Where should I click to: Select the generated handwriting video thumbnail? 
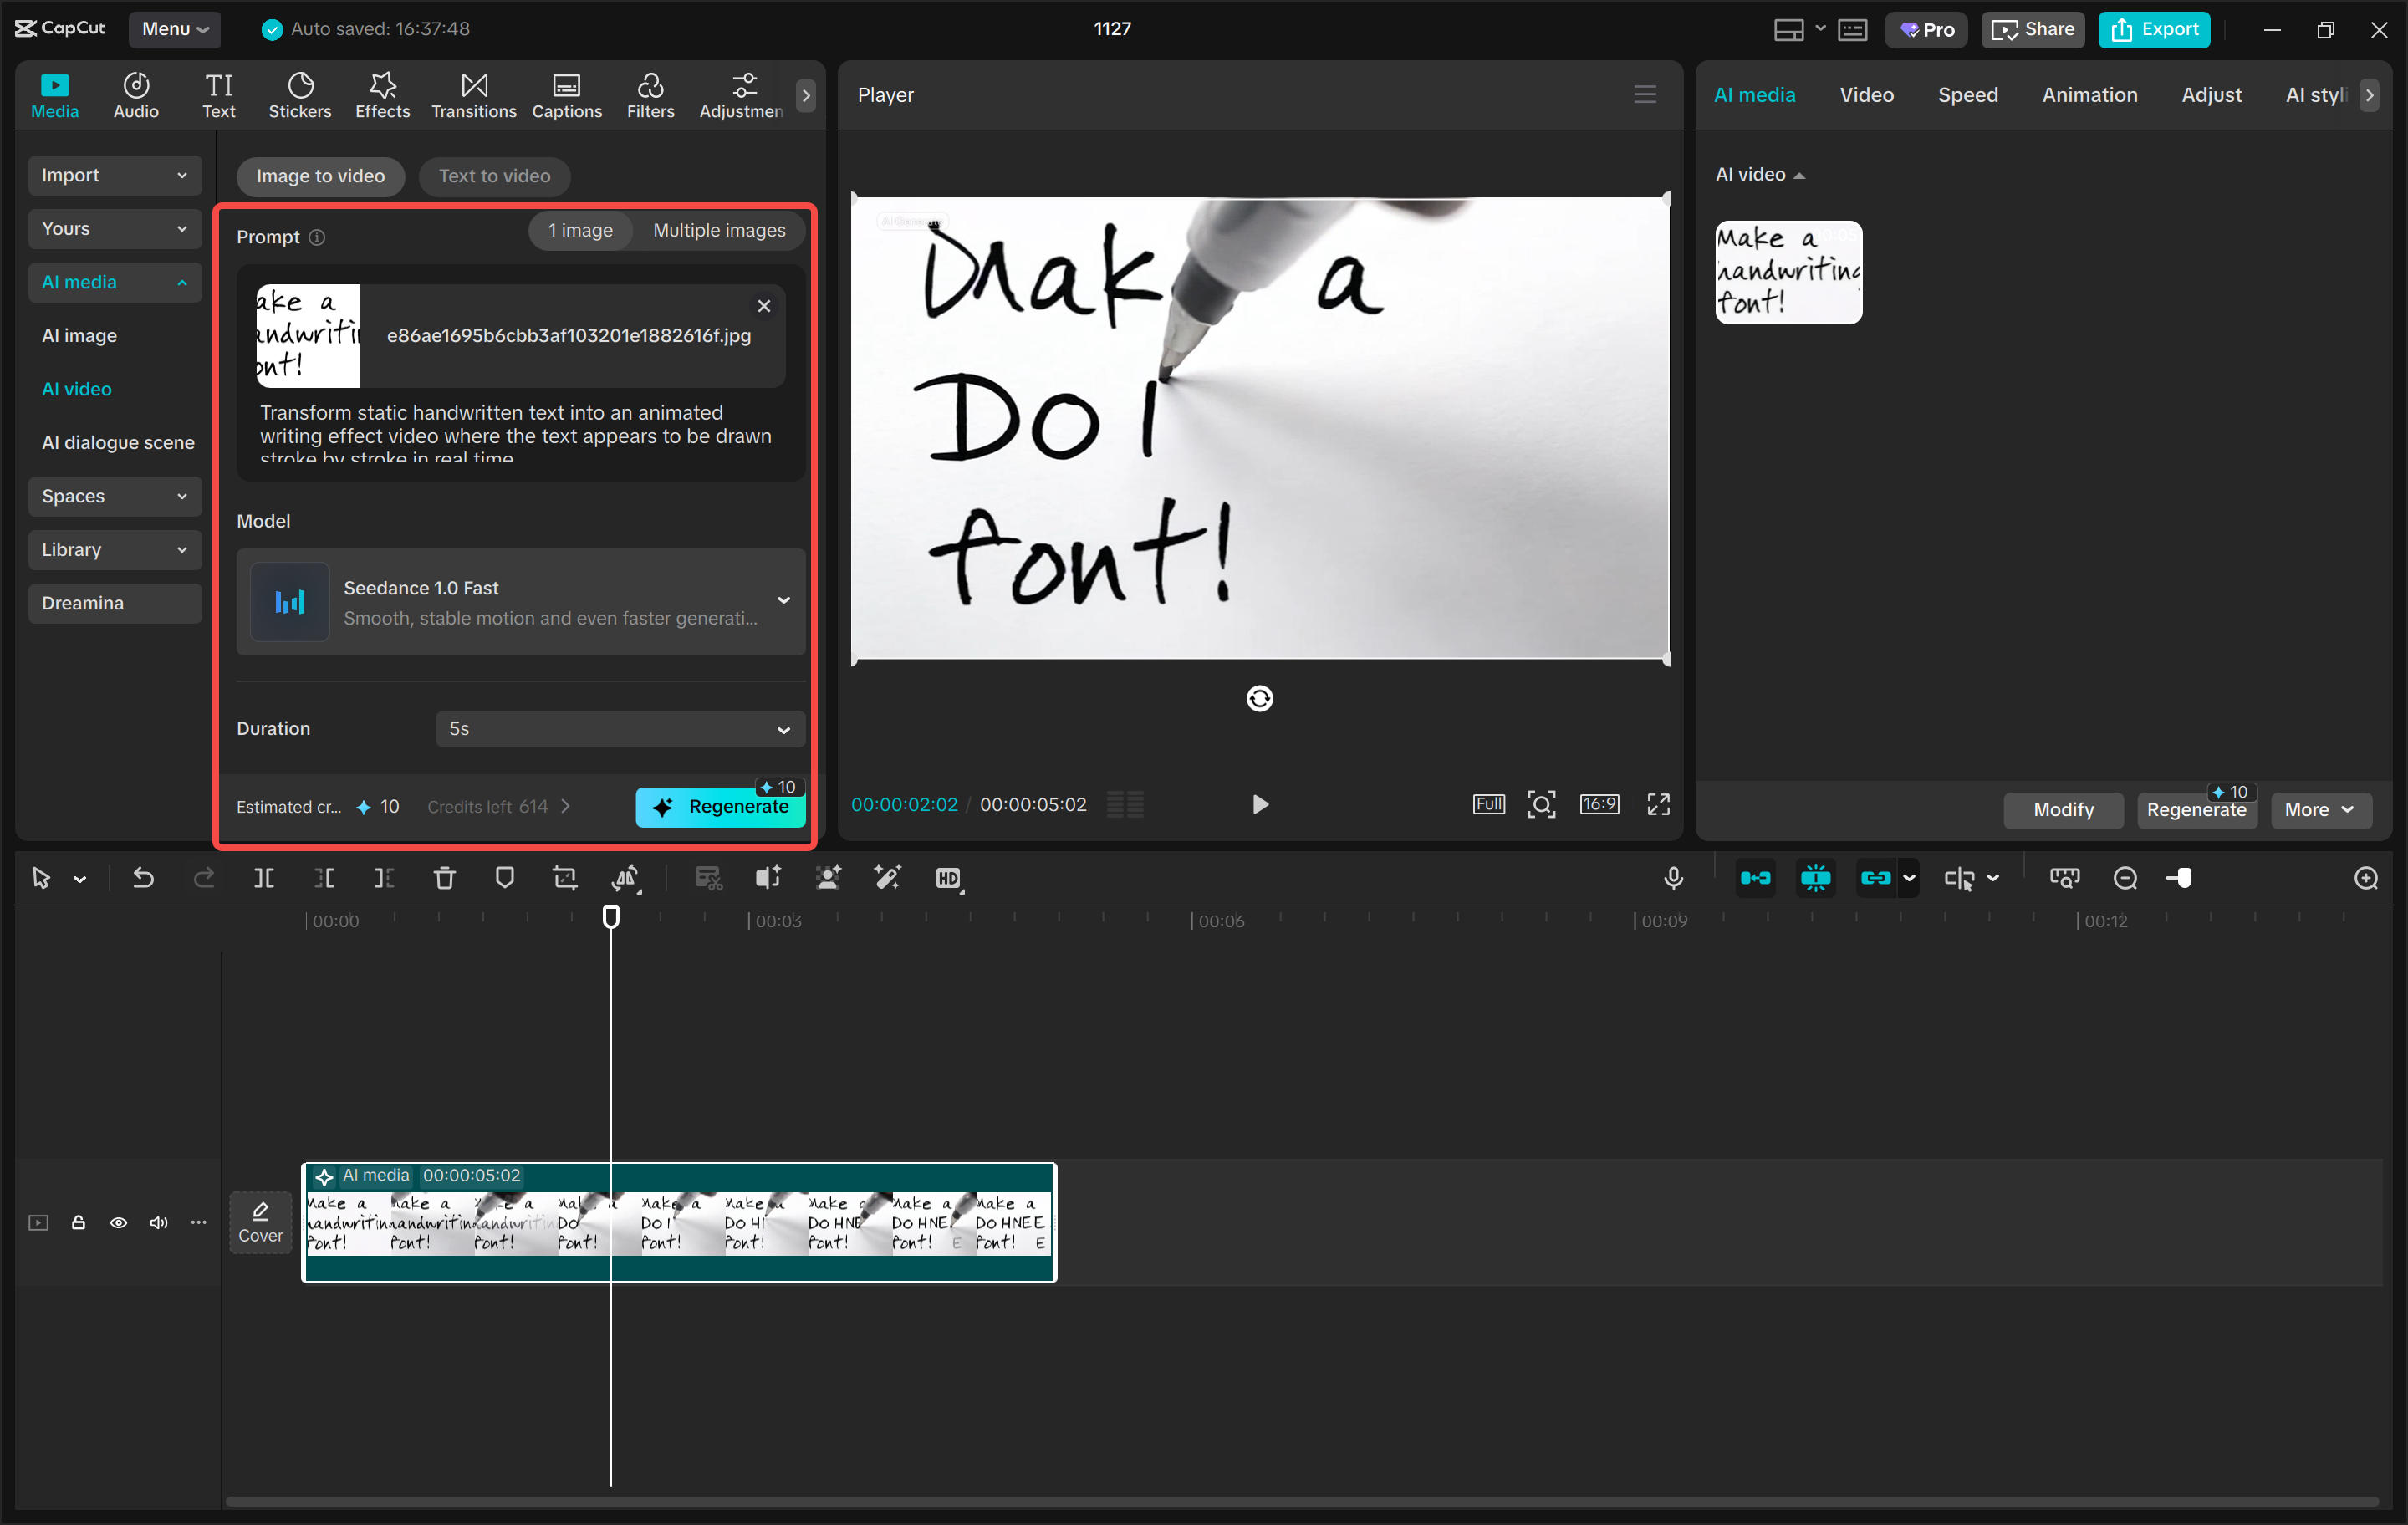1788,271
